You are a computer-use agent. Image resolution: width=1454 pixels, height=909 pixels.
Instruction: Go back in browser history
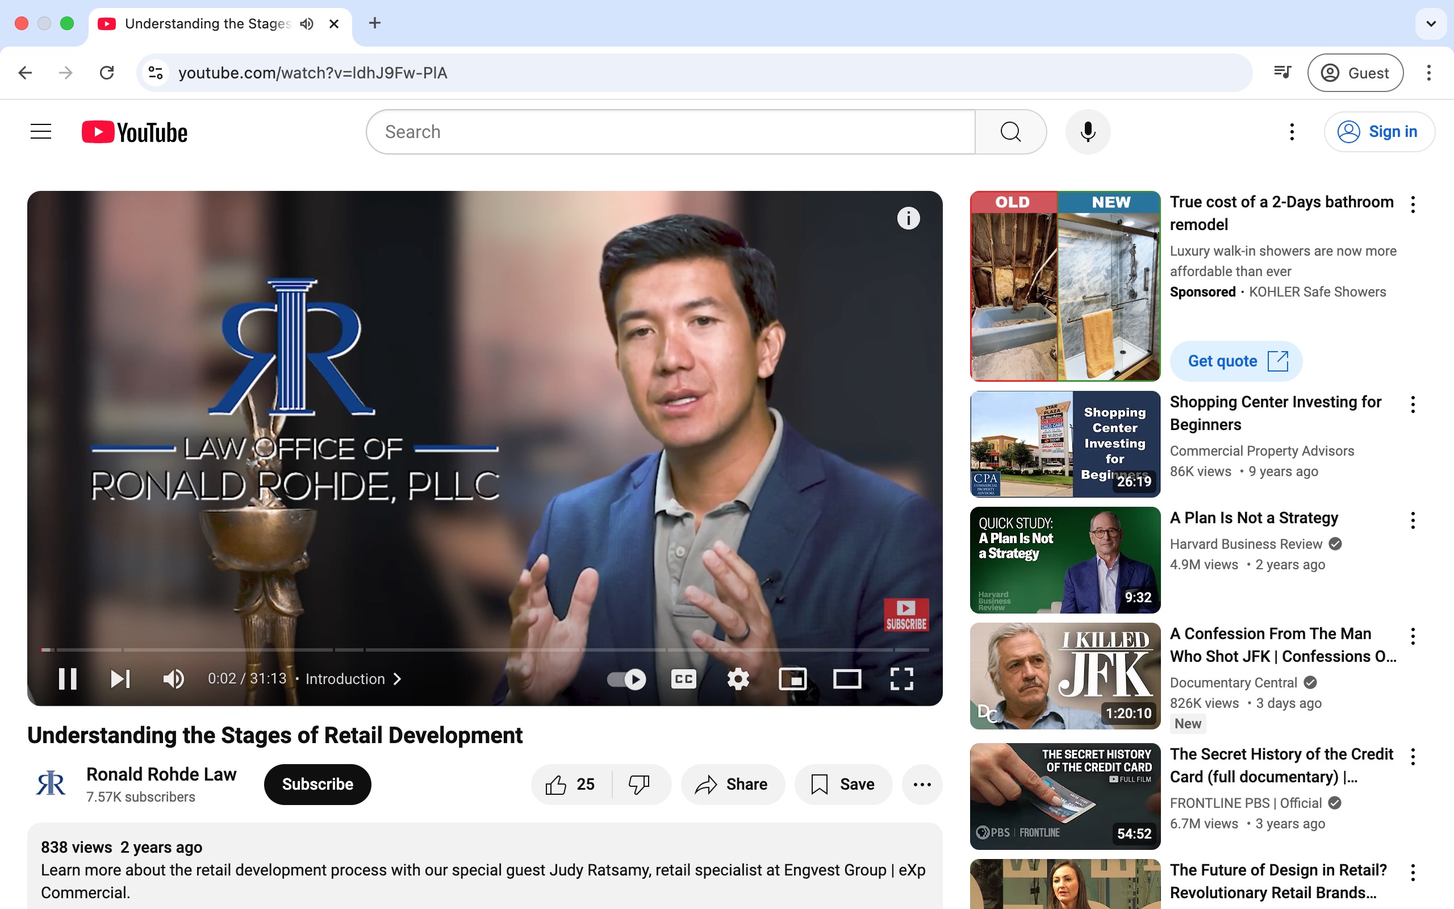point(25,73)
